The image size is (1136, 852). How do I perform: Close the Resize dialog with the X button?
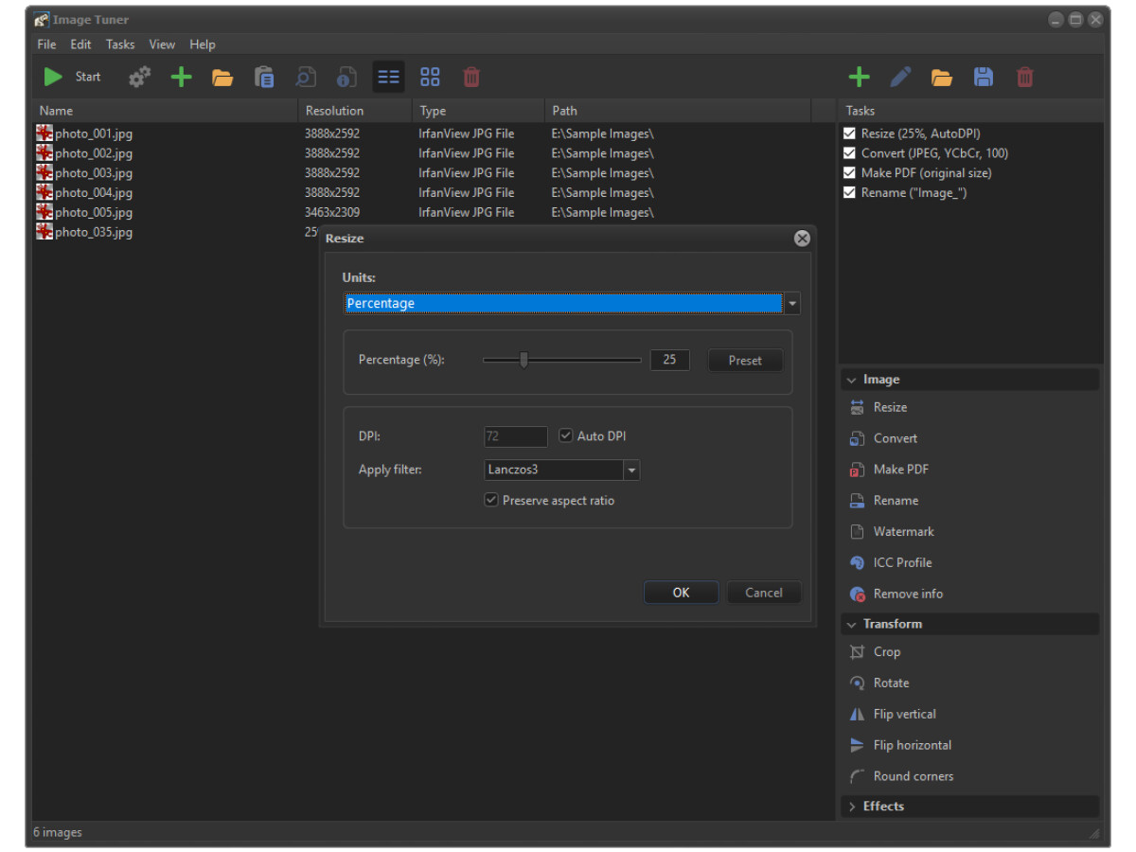802,239
